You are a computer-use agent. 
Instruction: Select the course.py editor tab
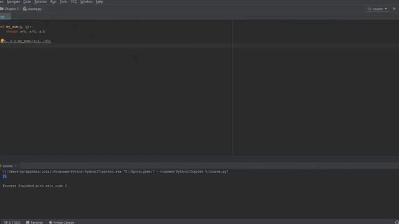pyautogui.click(x=5, y=17)
